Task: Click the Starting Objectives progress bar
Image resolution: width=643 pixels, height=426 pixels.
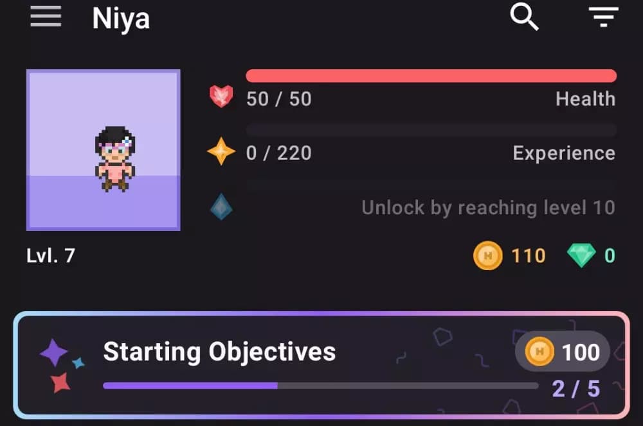Action: click(x=321, y=386)
